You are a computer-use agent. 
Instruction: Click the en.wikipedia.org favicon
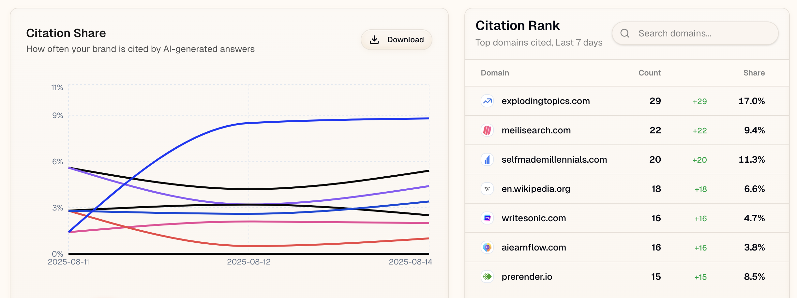(x=487, y=189)
